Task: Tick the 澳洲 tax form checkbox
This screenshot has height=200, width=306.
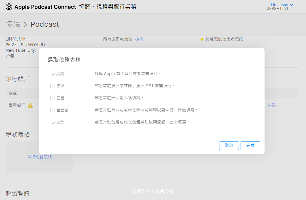Action: click(x=52, y=86)
